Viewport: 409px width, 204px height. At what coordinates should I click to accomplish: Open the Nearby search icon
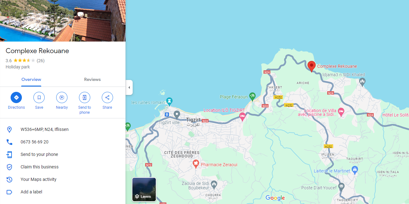click(x=62, y=97)
